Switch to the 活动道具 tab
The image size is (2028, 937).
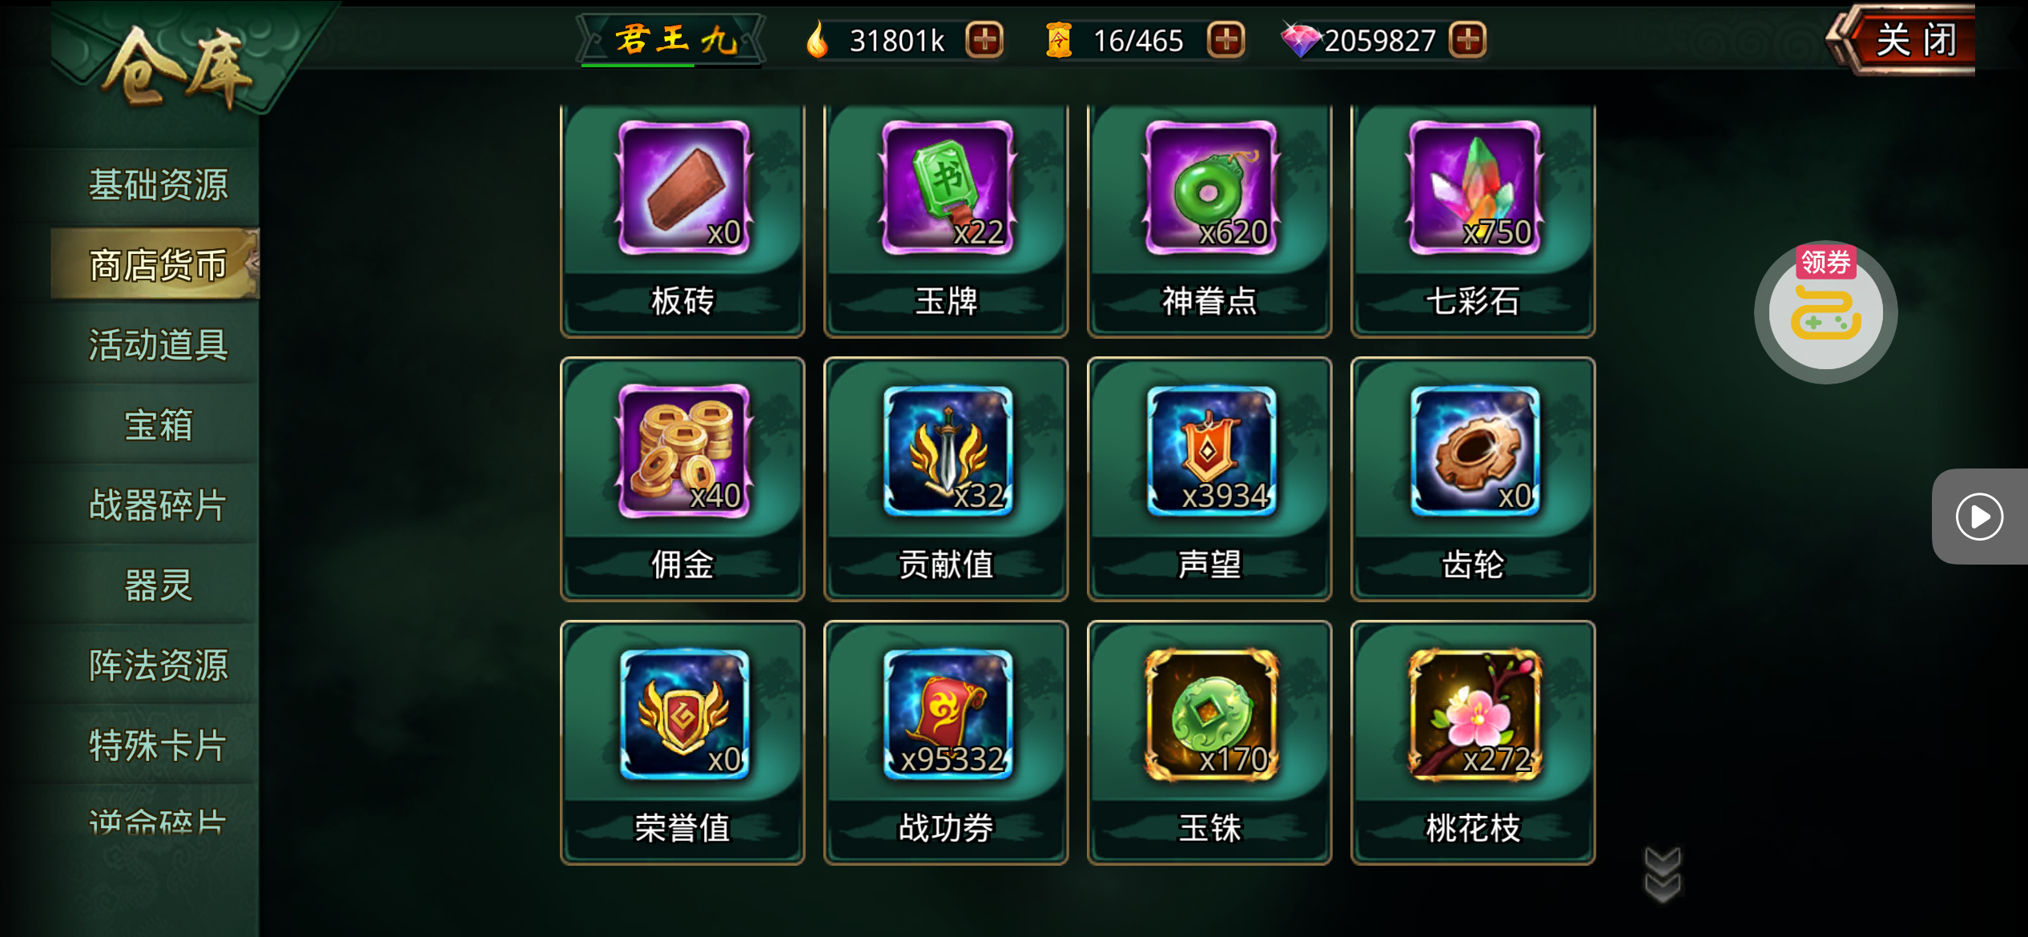158,345
